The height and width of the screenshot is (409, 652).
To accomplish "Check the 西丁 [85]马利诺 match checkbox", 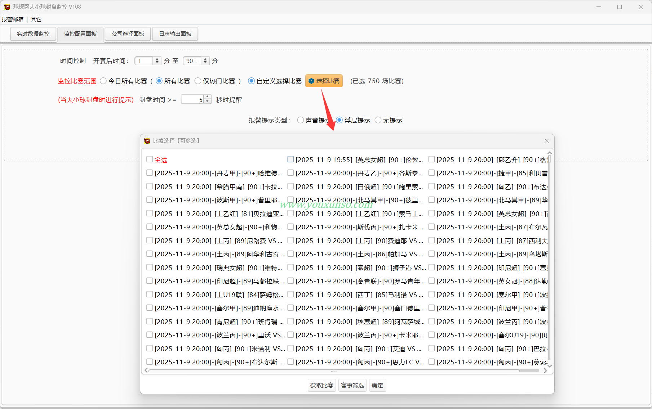I will tap(290, 294).
